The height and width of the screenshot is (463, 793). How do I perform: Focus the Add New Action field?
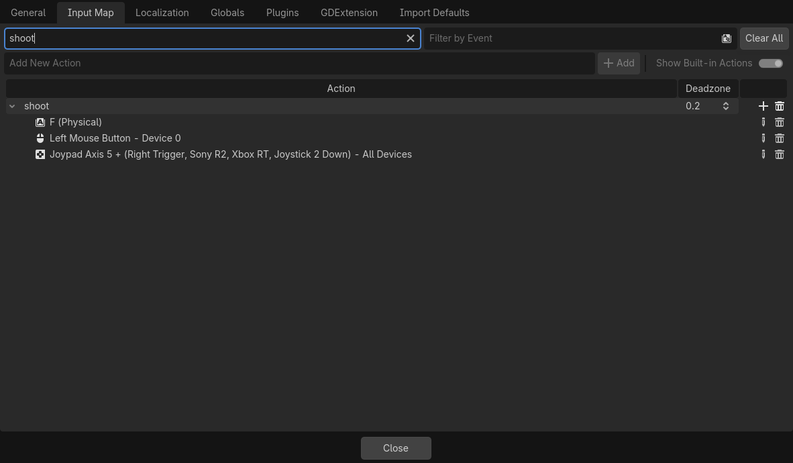[x=299, y=63]
